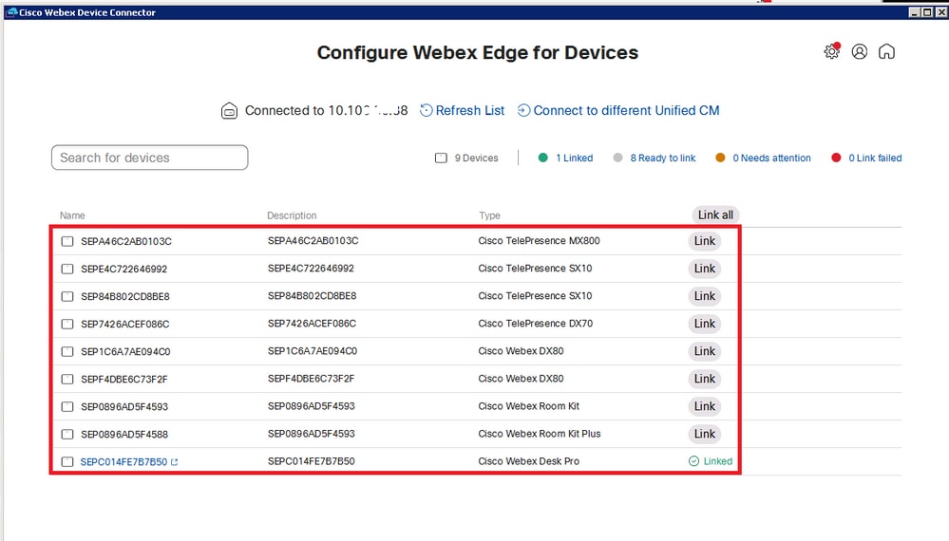This screenshot has height=541, width=949.
Task: Filter by 1 Linked devices
Action: (x=575, y=158)
